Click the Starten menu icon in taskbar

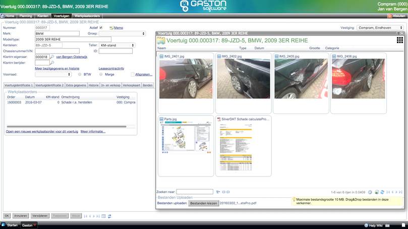[3, 224]
